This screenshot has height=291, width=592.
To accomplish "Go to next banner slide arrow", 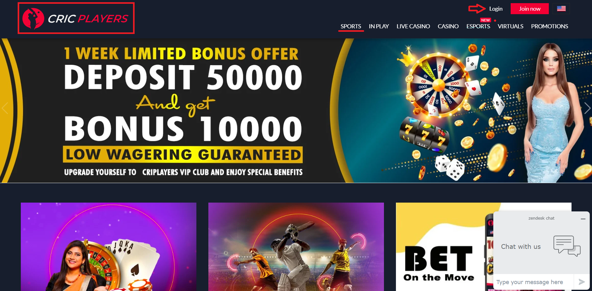I will click(x=587, y=108).
